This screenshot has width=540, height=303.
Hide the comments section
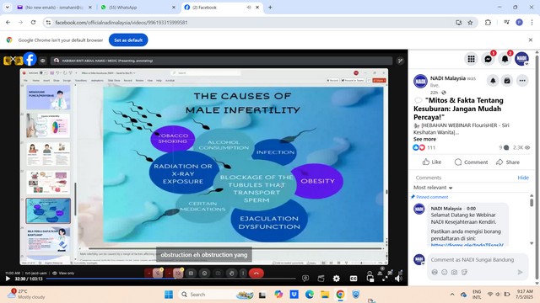[x=523, y=178]
